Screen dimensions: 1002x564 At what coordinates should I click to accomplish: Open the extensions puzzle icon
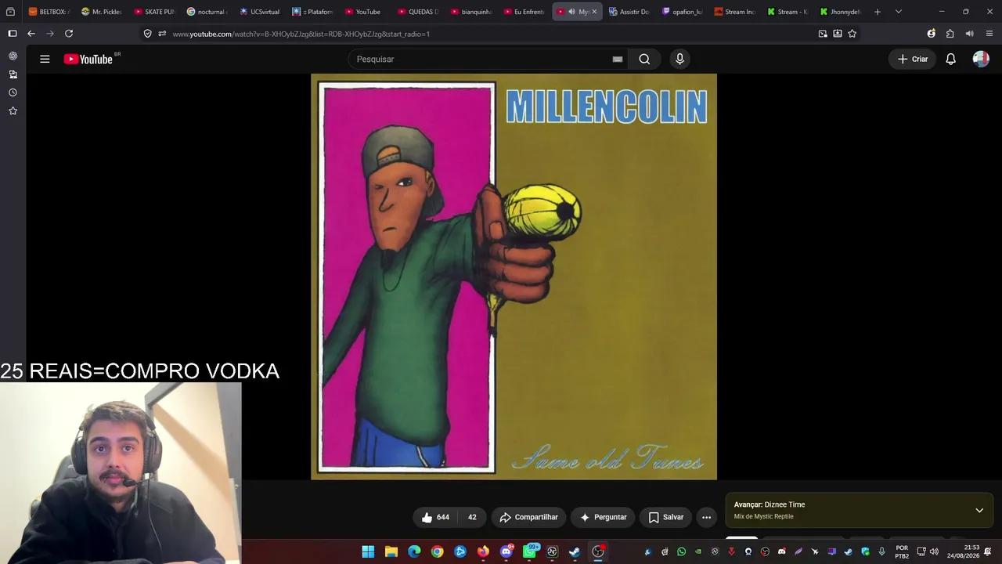pyautogui.click(x=950, y=34)
